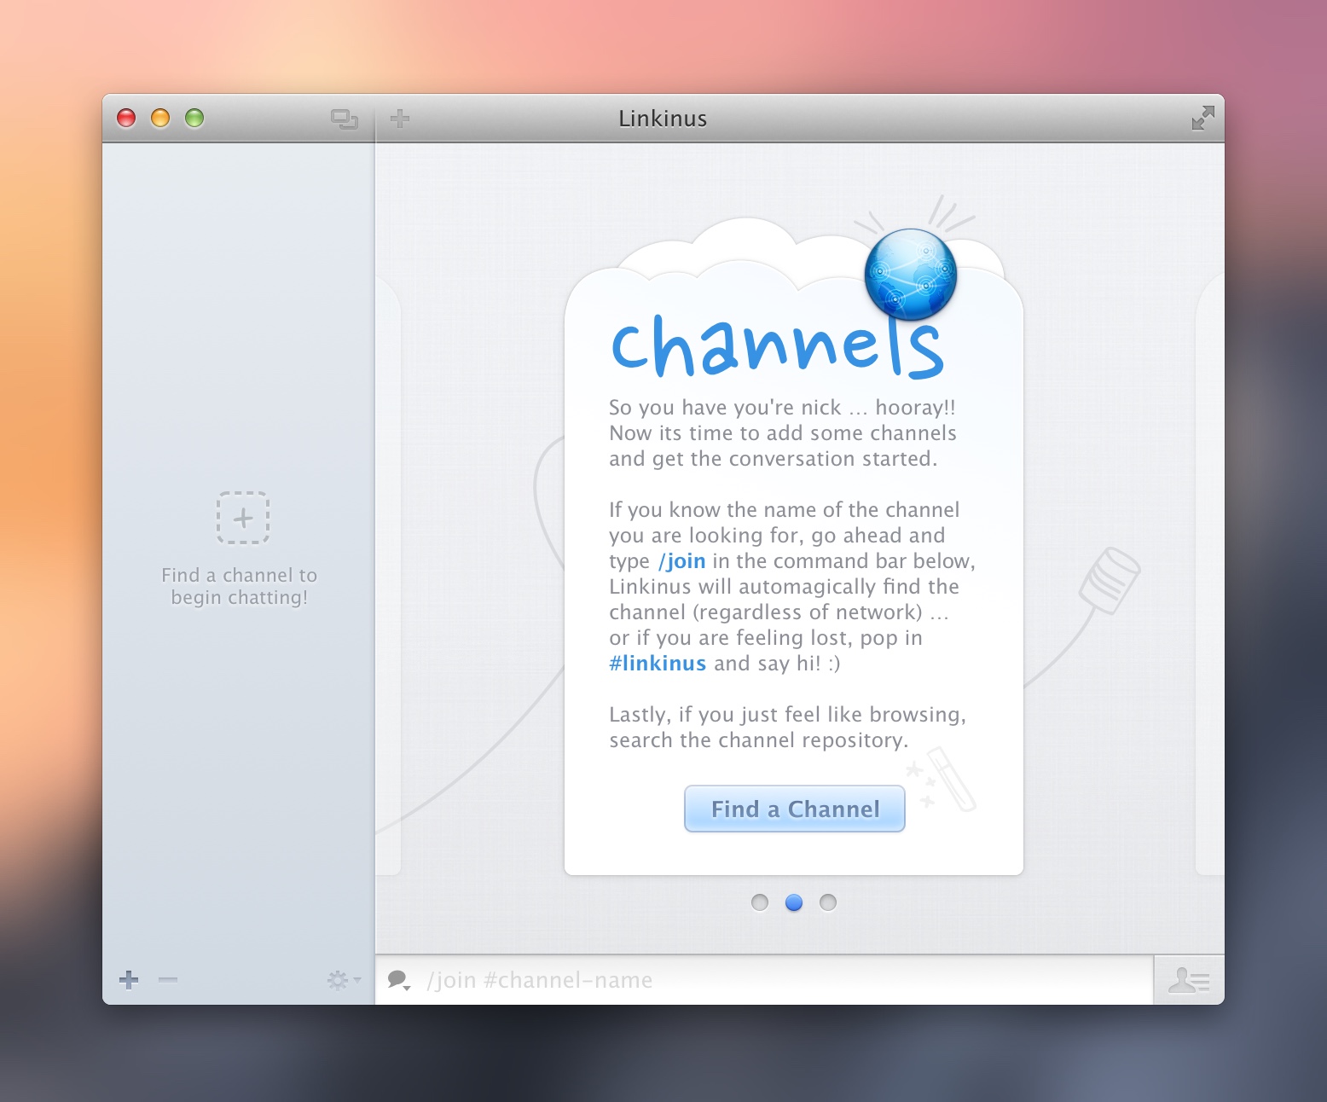Click the Find a Channel button
Viewport: 1327px width, 1102px height.
coord(794,809)
